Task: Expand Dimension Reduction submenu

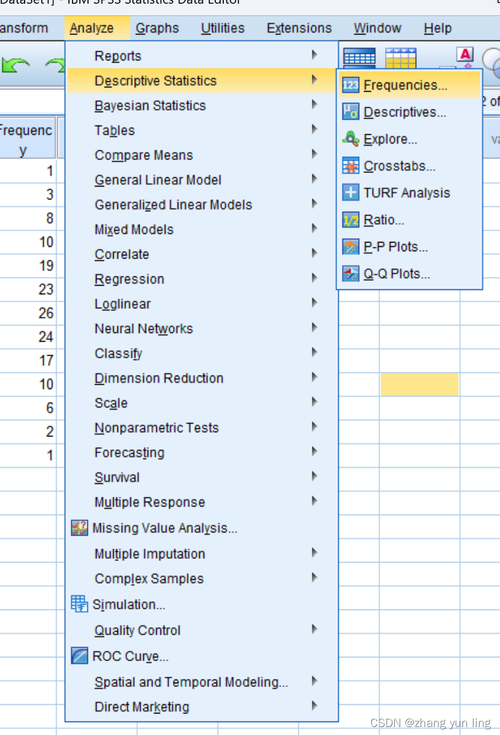Action: [x=202, y=379]
